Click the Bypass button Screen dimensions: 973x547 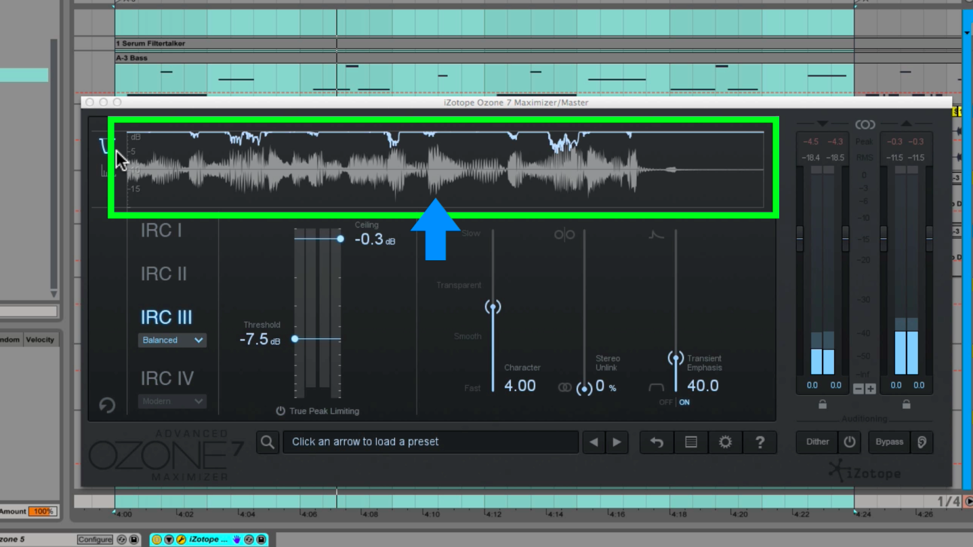tap(890, 442)
